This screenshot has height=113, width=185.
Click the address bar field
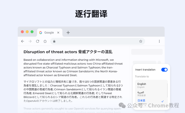[x=97, y=41]
